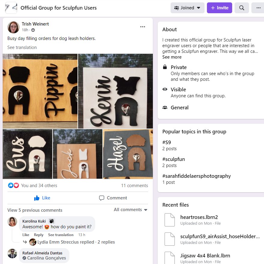Expand Lydia Emm Streccius's 2 replies
The image size is (264, 264).
(76, 242)
